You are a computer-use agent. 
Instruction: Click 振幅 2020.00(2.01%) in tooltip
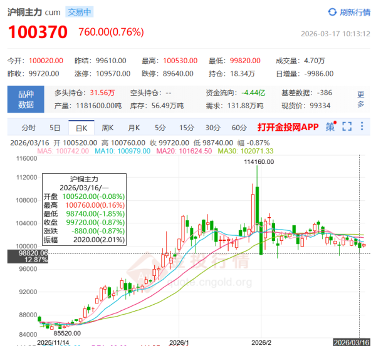pos(84,240)
